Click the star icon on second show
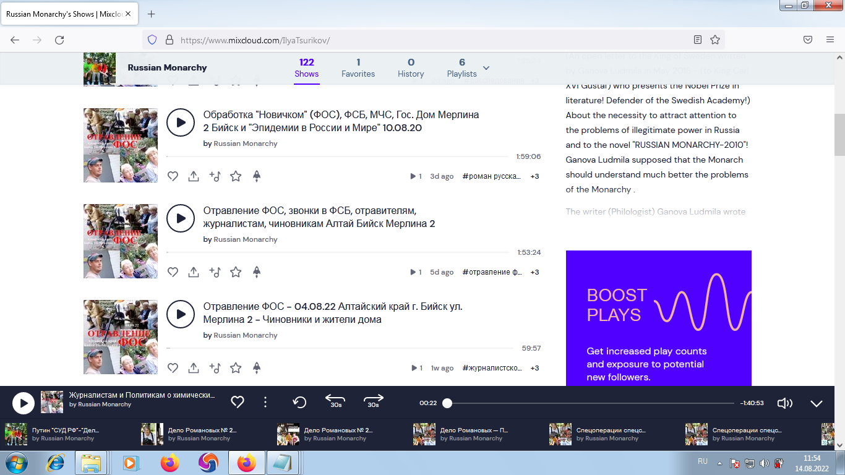Screen dimensions: 845x475 [236, 272]
